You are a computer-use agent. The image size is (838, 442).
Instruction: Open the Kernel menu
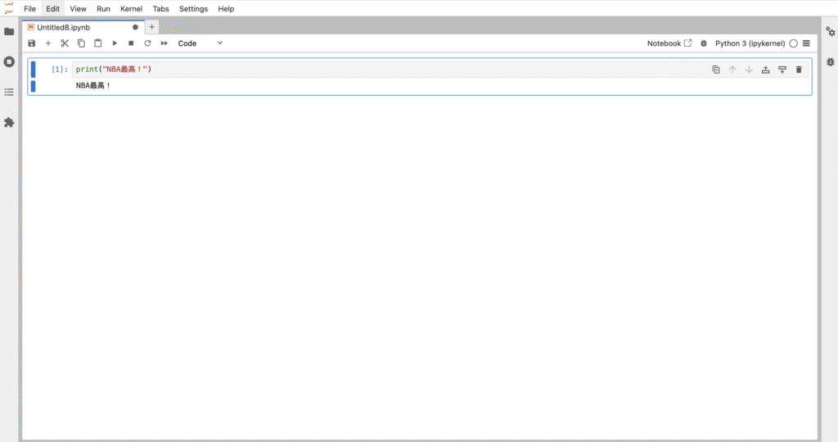click(132, 8)
